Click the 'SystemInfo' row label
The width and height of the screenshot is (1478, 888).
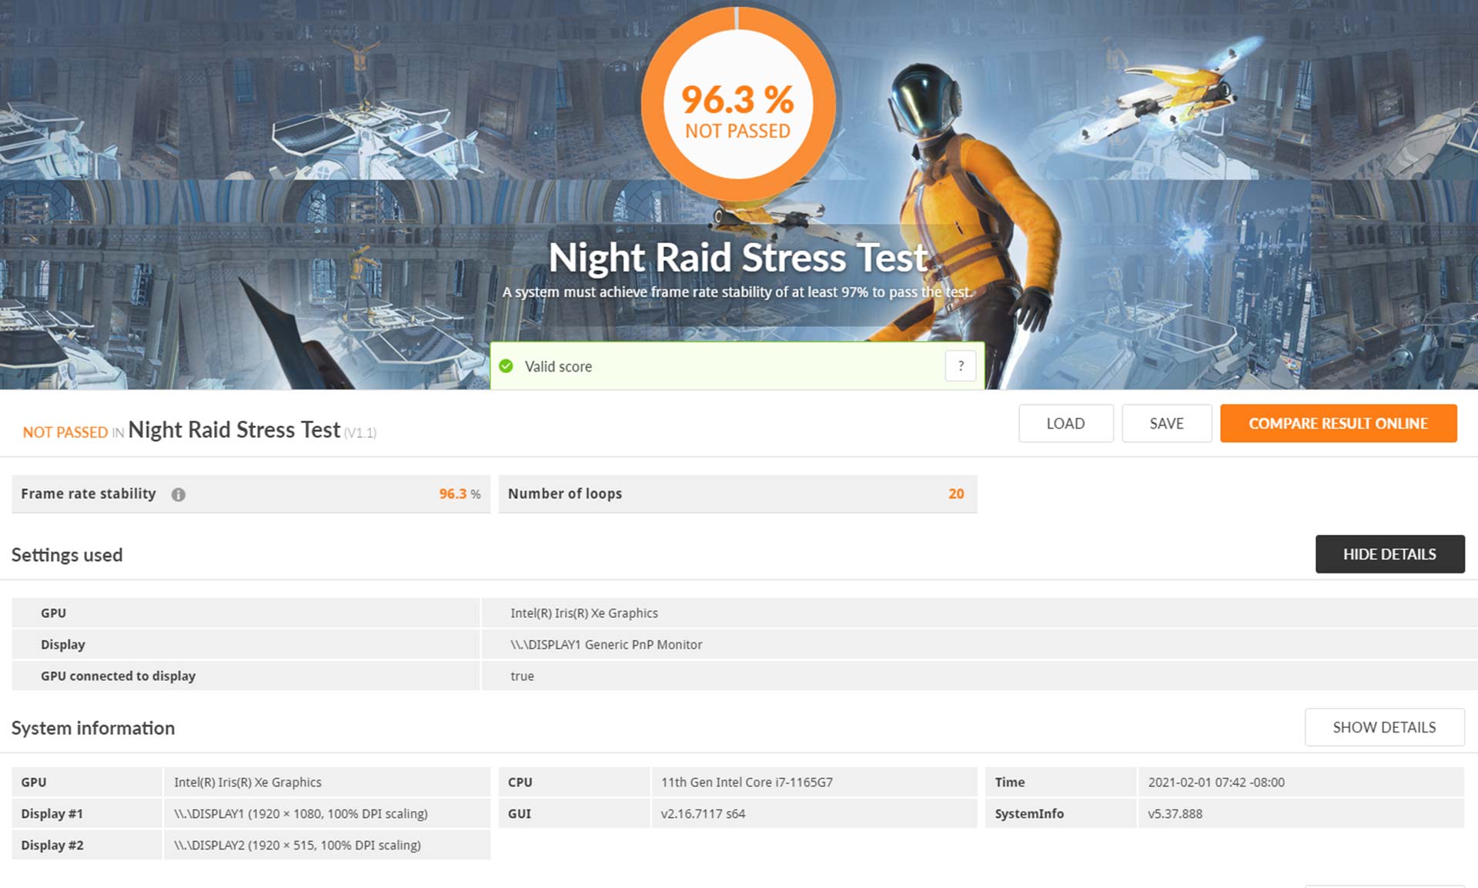click(1029, 814)
